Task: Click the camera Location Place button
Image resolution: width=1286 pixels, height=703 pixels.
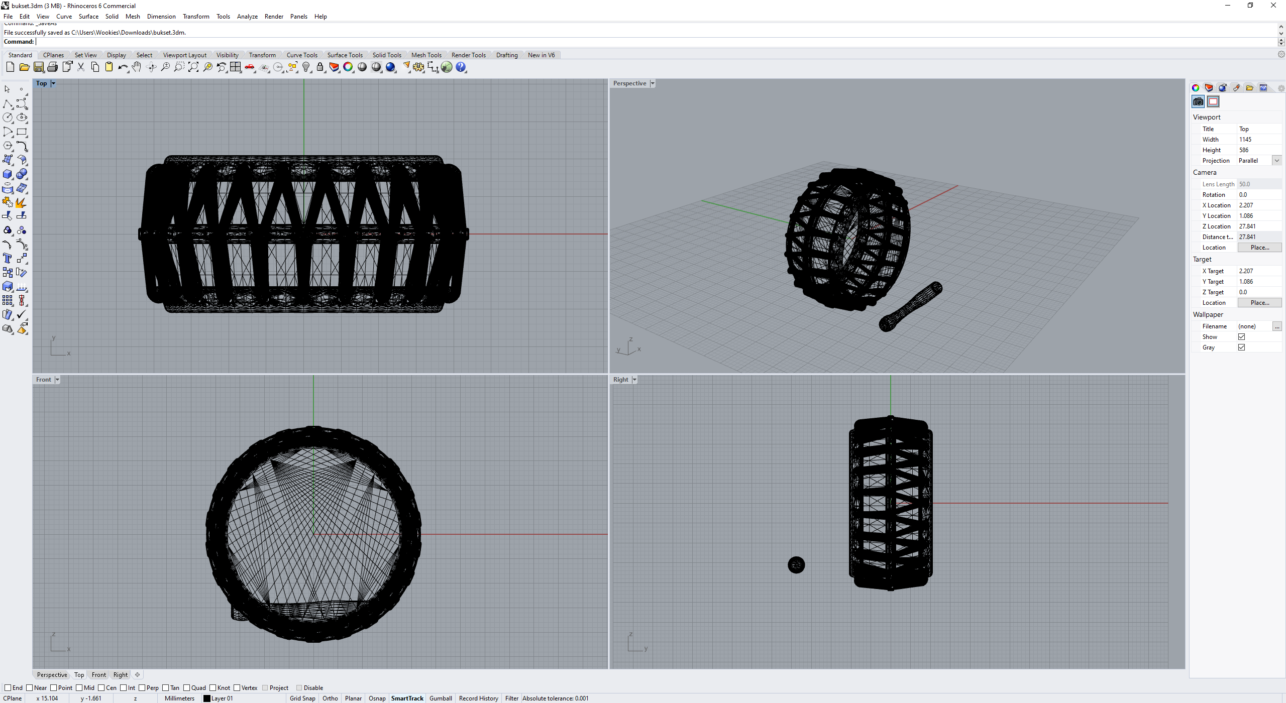Action: [1259, 248]
